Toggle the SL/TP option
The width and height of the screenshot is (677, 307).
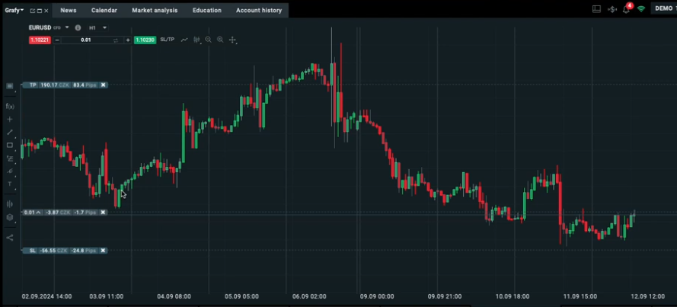click(x=167, y=40)
